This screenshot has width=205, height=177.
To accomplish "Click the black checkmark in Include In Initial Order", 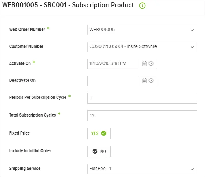I will (x=95, y=151).
